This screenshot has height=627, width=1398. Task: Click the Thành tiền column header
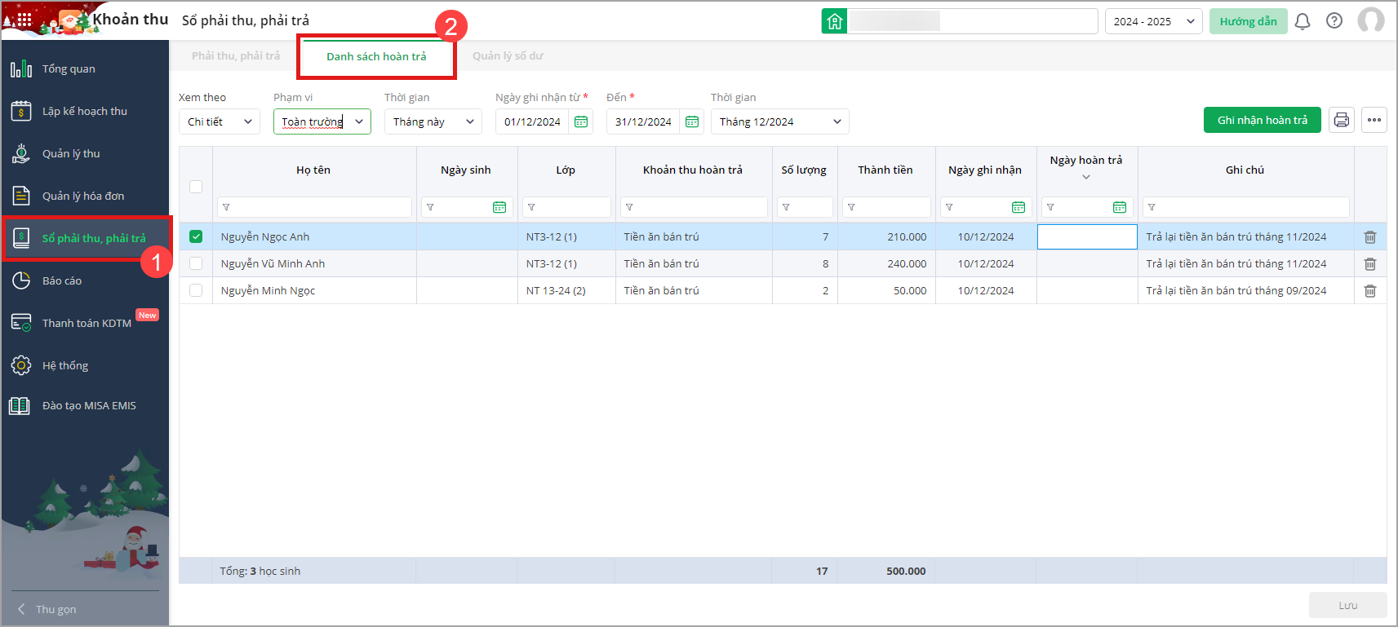[x=885, y=170]
